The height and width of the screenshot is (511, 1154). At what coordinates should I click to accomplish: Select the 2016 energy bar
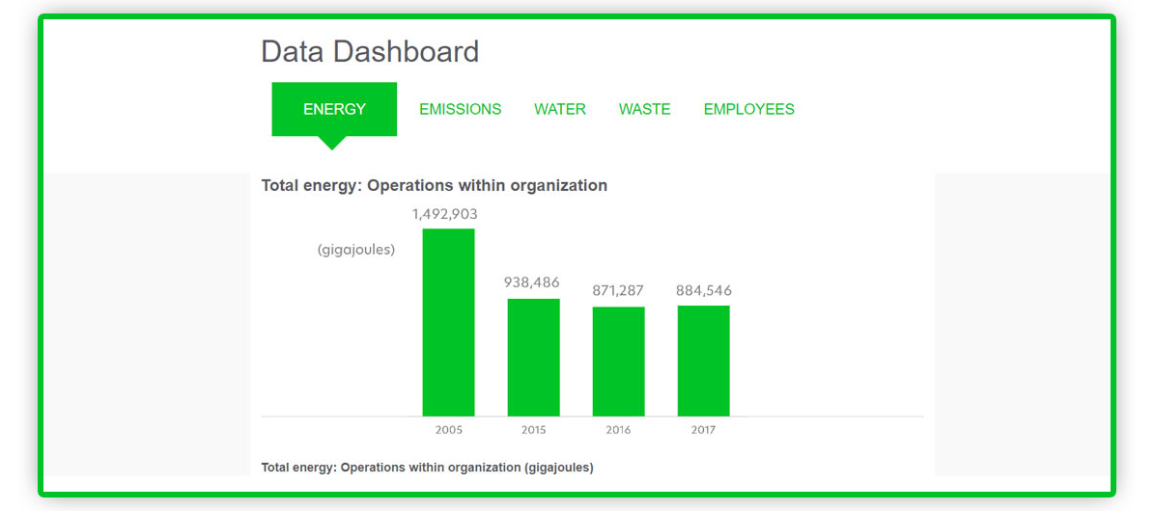pos(618,361)
